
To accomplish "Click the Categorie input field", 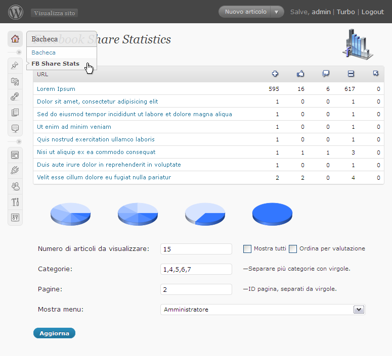I will [x=196, y=269].
